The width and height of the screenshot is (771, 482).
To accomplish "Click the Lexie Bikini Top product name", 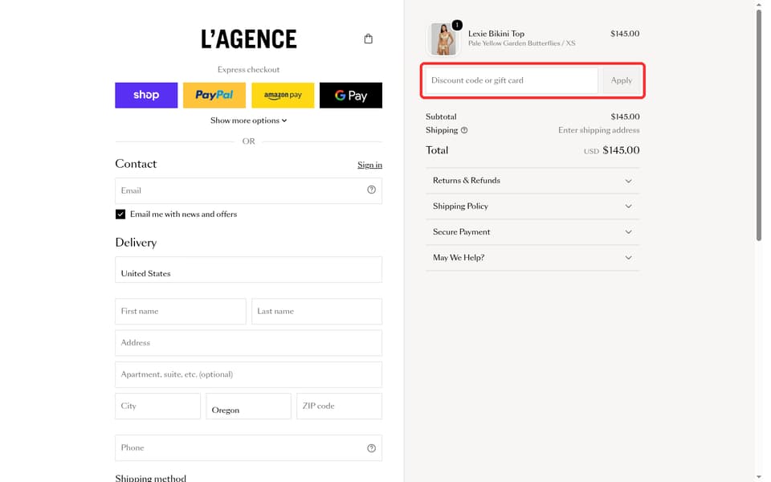I will coord(496,34).
